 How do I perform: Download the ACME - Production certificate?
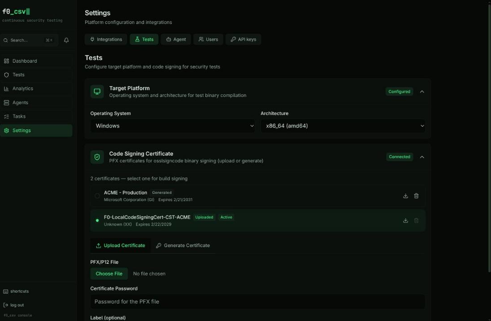[x=405, y=196]
